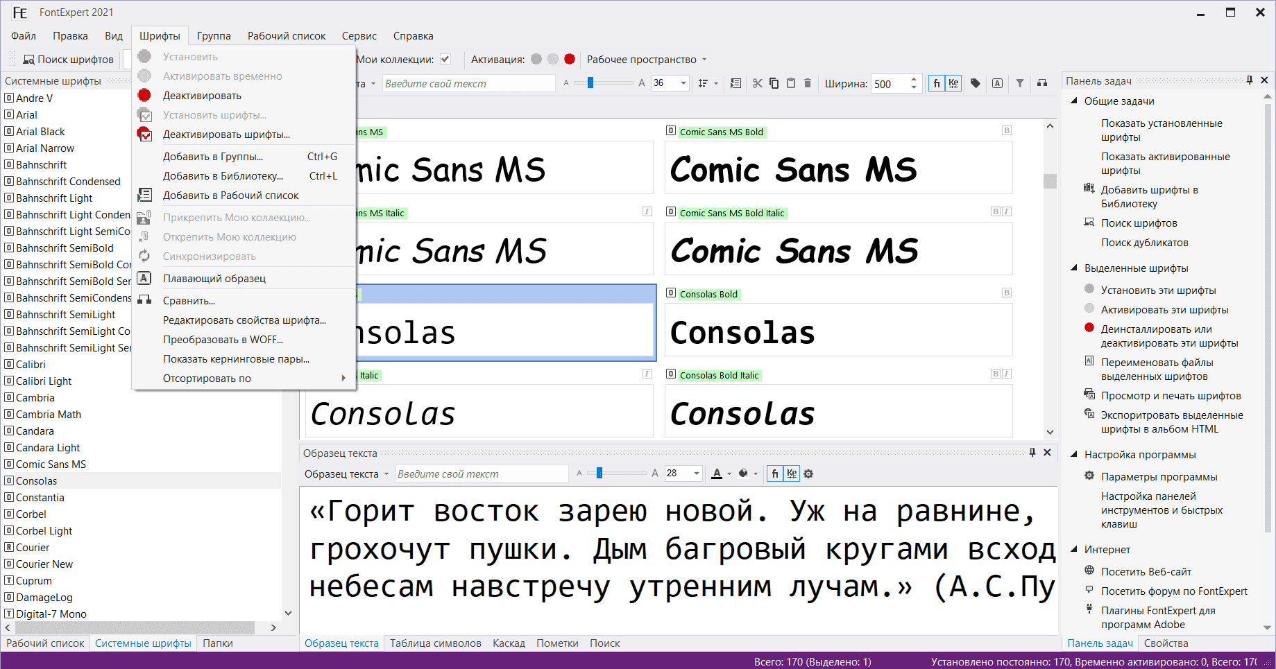Open floating sample via the boxed A icon

pos(997,83)
